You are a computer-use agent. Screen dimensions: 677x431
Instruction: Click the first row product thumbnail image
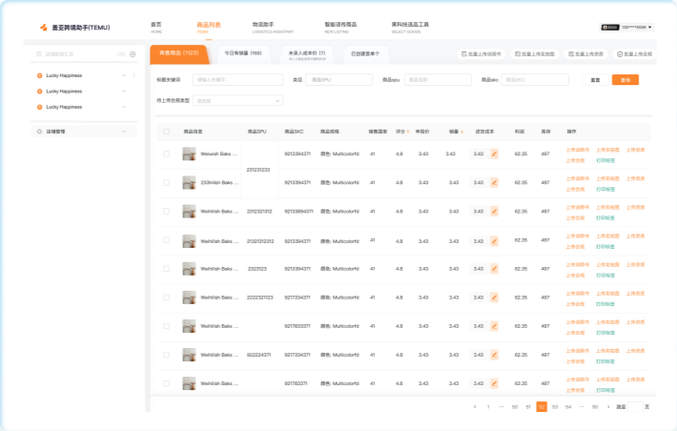[x=189, y=154]
